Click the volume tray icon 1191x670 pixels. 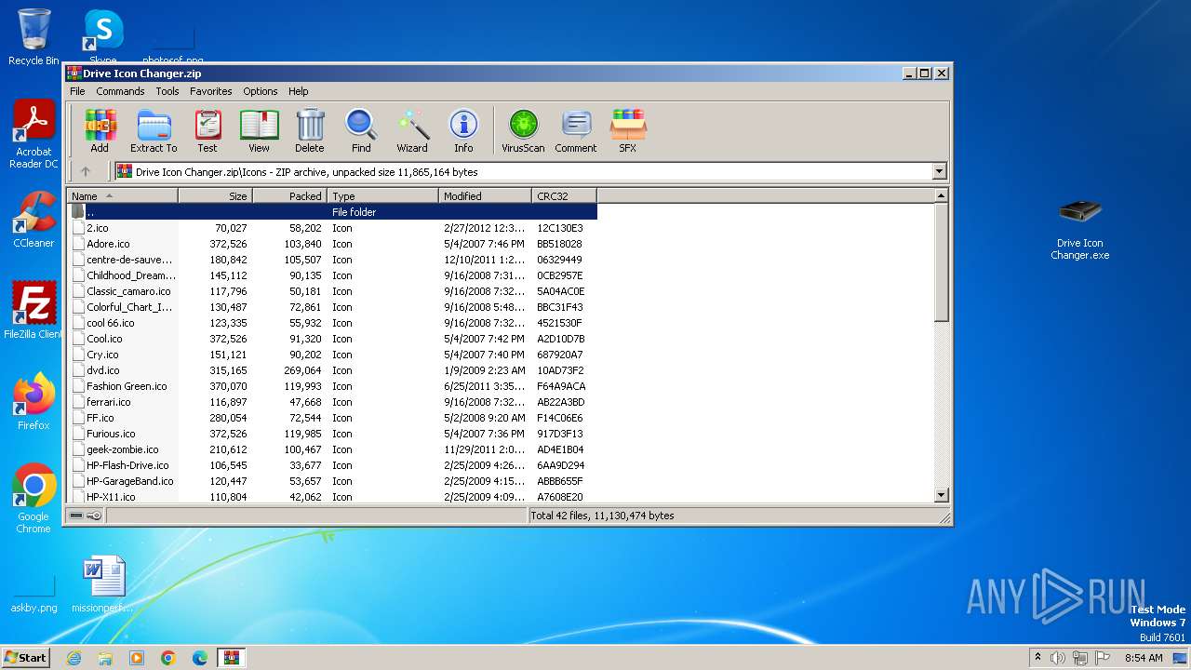click(x=1058, y=658)
